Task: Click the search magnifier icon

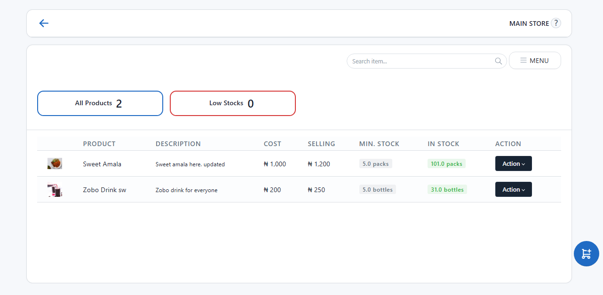Action: pyautogui.click(x=499, y=61)
